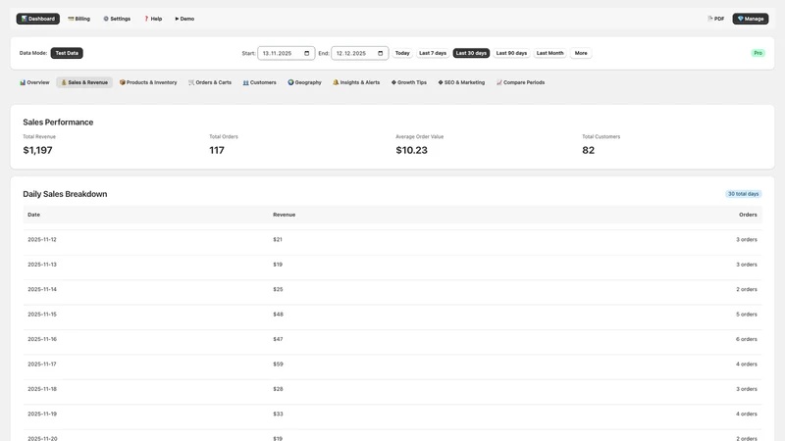Click the $59 revenue cell
Screen dimensions: 785x441
(x=278, y=364)
